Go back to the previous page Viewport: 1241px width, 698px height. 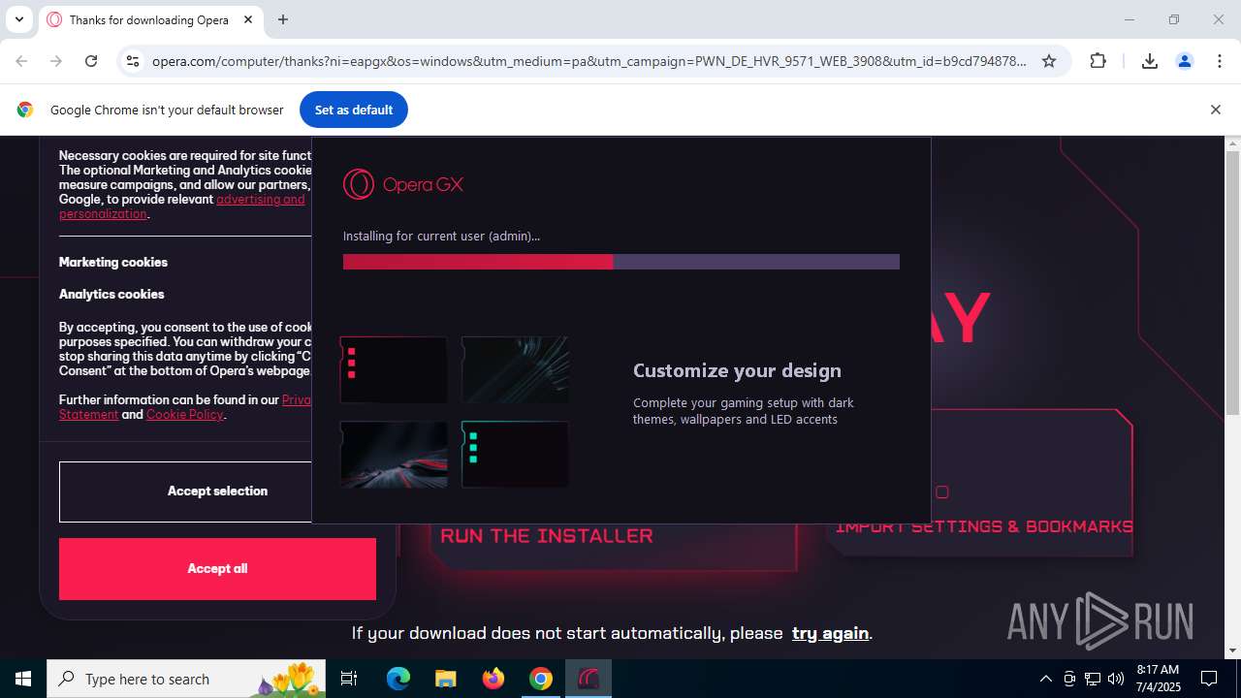click(21, 61)
